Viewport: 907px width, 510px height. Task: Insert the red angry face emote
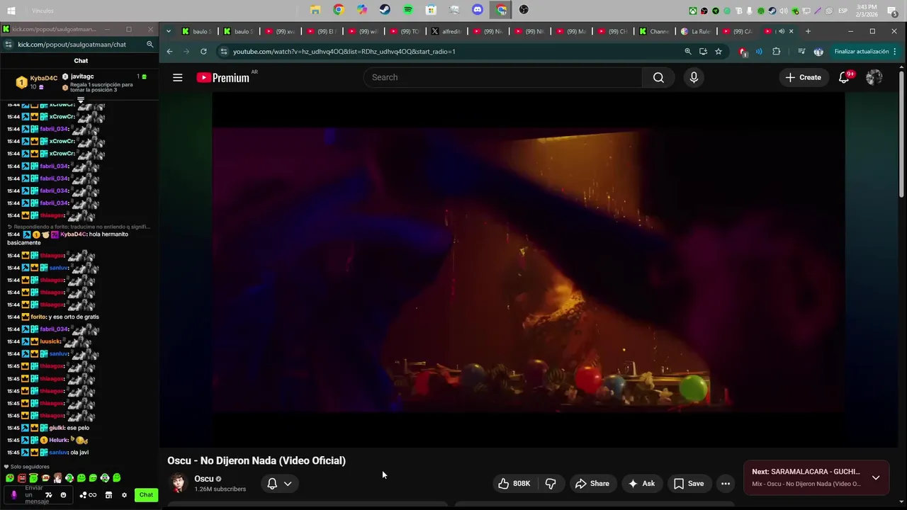pyautogui.click(x=22, y=478)
